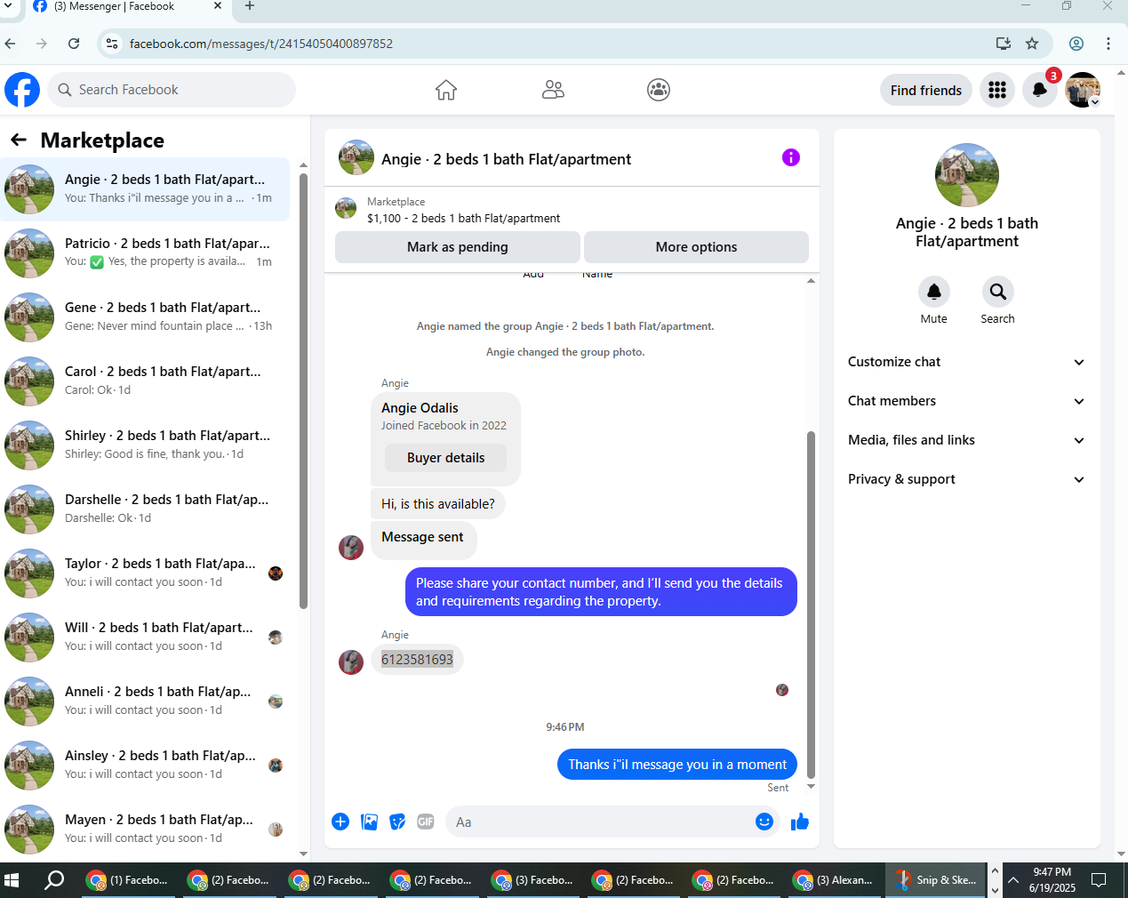The image size is (1128, 898).
Task: Open Ainsley conversation in list
Action: [146, 765]
